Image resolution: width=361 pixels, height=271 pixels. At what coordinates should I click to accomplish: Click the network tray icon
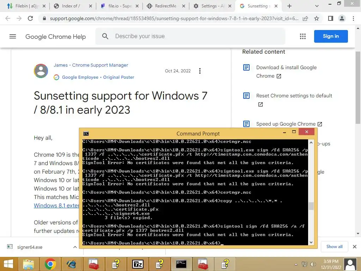coord(304,264)
